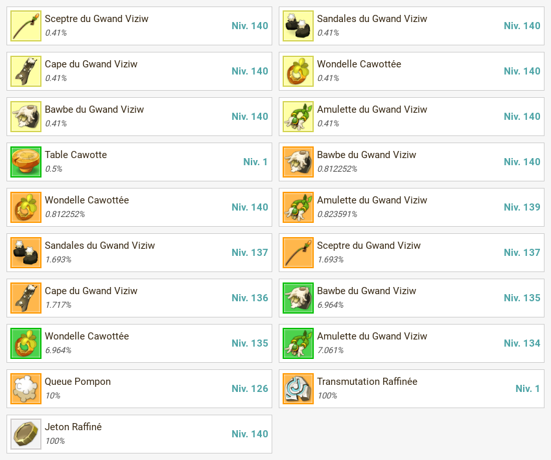551x460 pixels.
Task: Open the Queue Pompon icon
Action: coord(26,389)
